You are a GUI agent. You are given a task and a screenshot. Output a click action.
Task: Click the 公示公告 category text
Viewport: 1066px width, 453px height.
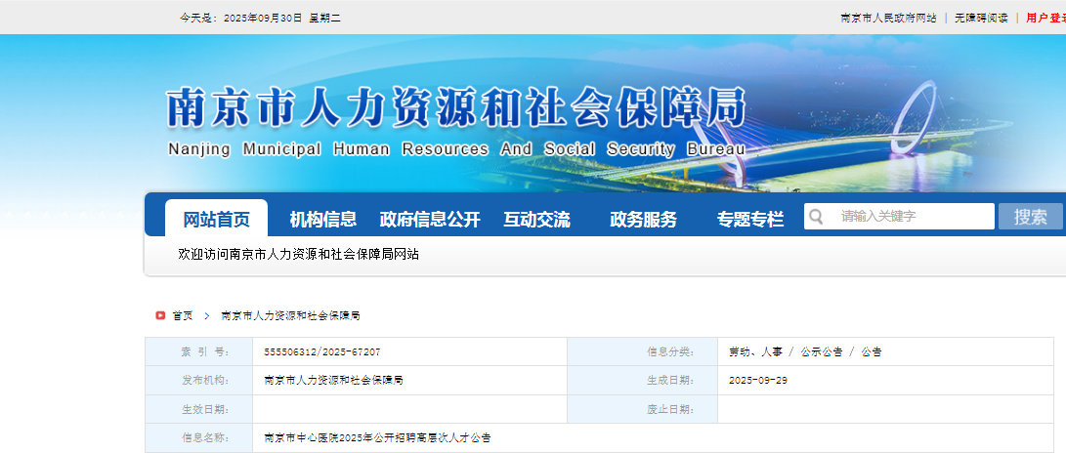tap(821, 351)
